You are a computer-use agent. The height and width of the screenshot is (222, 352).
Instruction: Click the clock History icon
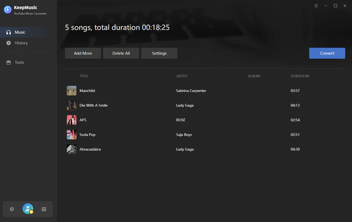(8, 43)
